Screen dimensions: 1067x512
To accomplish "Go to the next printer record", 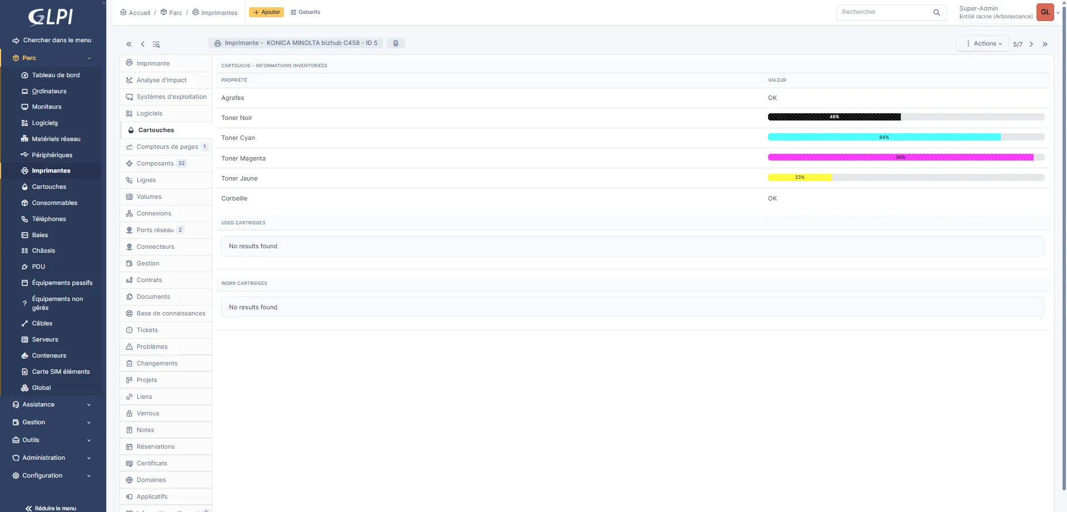I will (x=1031, y=44).
